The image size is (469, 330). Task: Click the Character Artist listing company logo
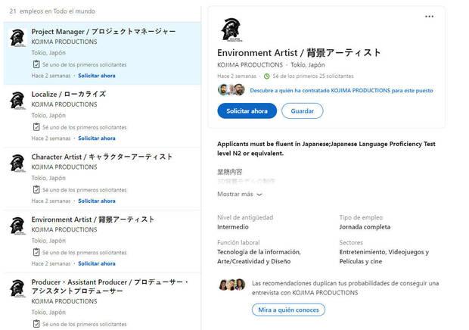17,163
